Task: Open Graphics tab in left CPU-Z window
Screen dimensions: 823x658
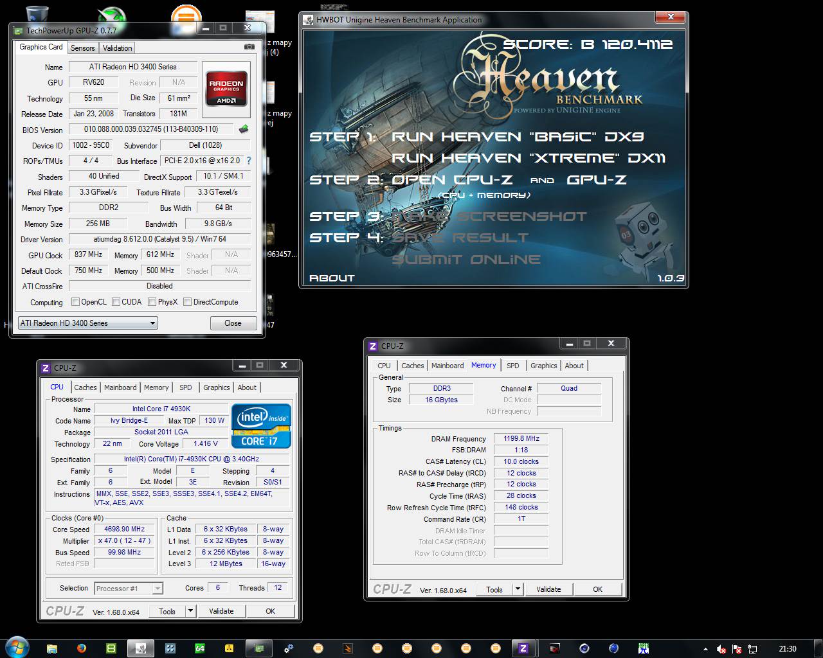Action: click(216, 387)
